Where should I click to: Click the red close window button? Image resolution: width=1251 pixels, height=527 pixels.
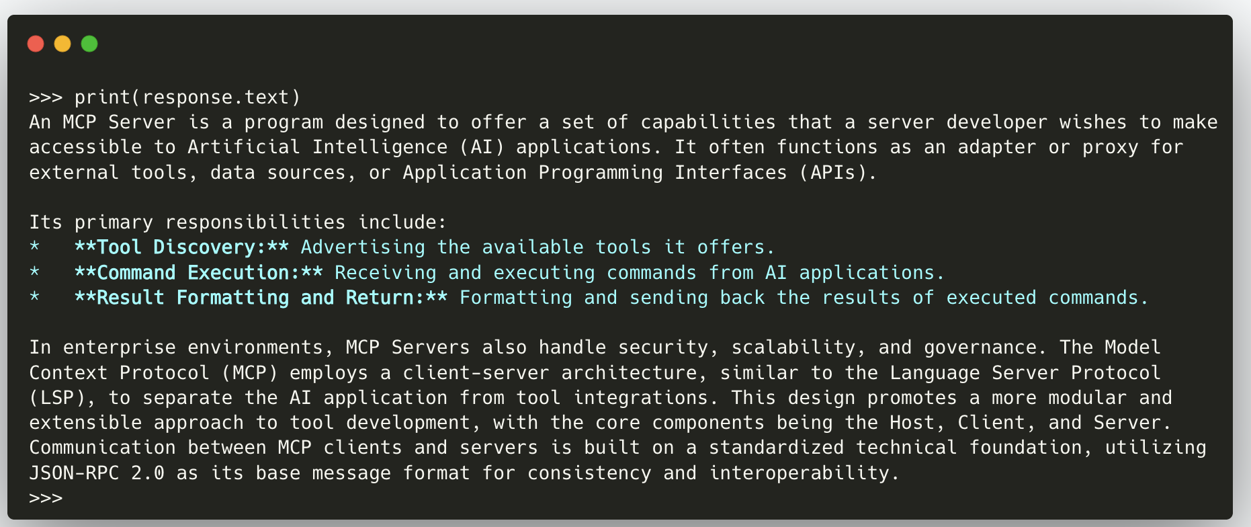tap(36, 44)
